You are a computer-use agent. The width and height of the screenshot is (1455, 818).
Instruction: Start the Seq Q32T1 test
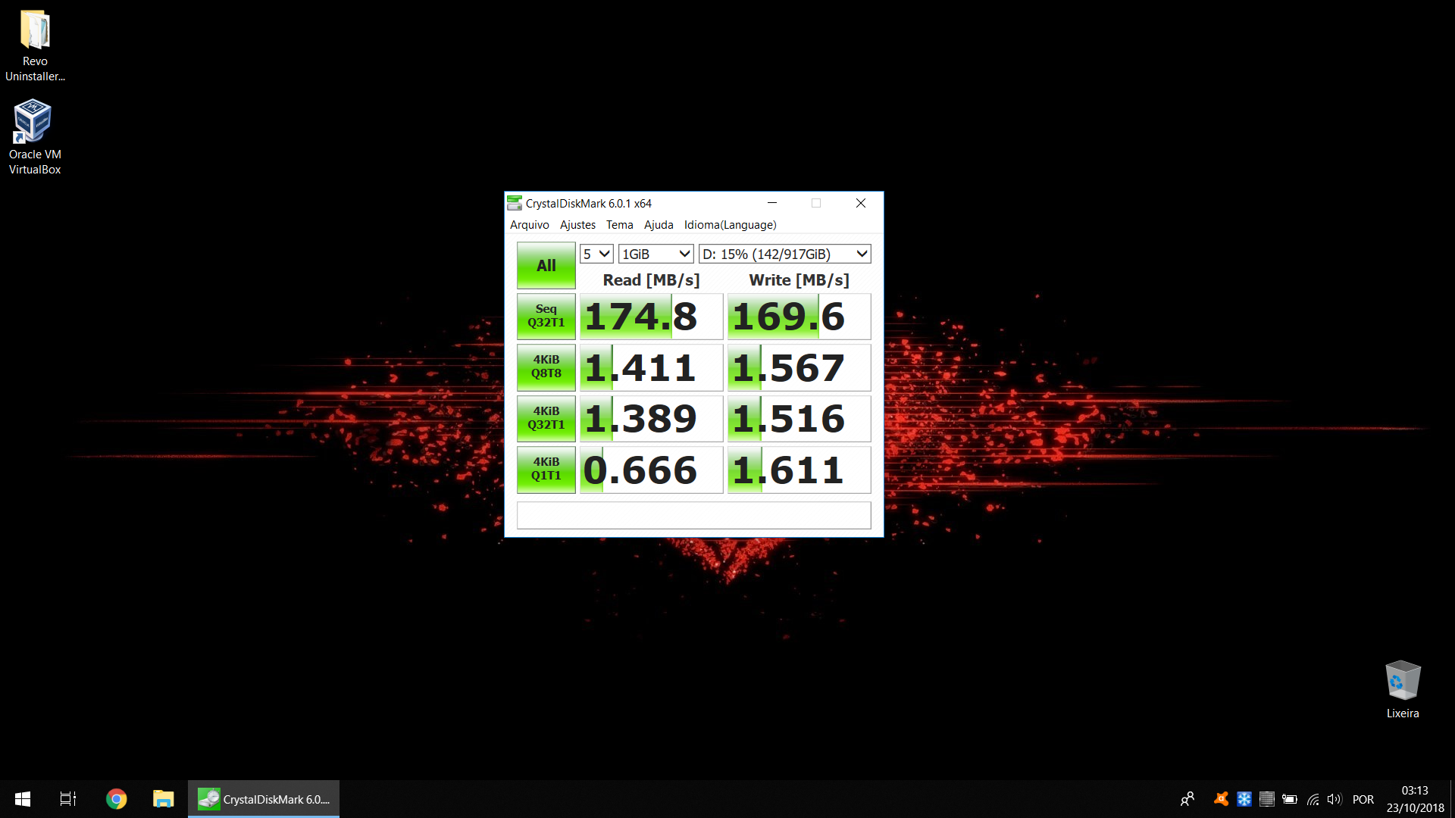point(546,316)
